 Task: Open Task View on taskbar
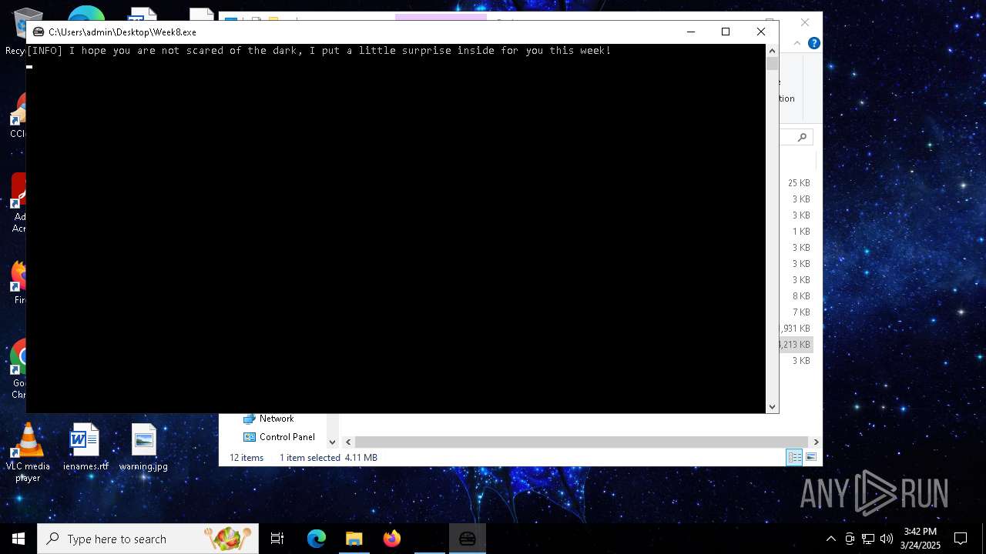tap(277, 539)
